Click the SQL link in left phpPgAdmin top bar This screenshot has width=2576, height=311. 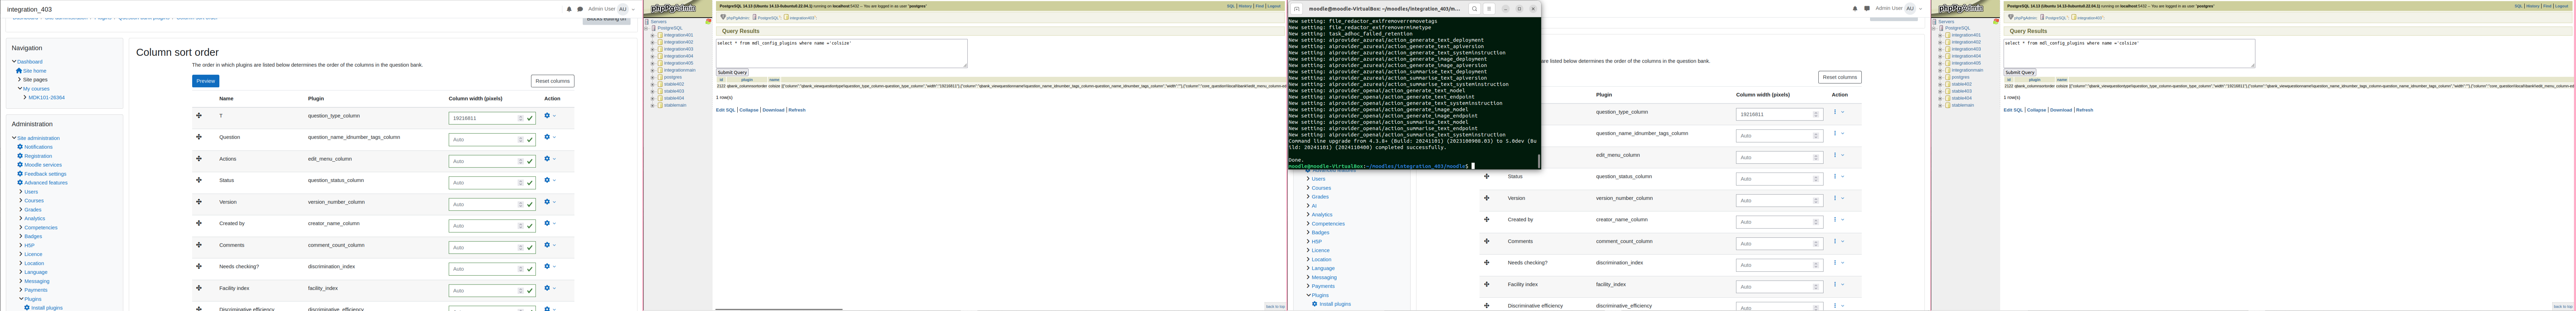(1231, 6)
